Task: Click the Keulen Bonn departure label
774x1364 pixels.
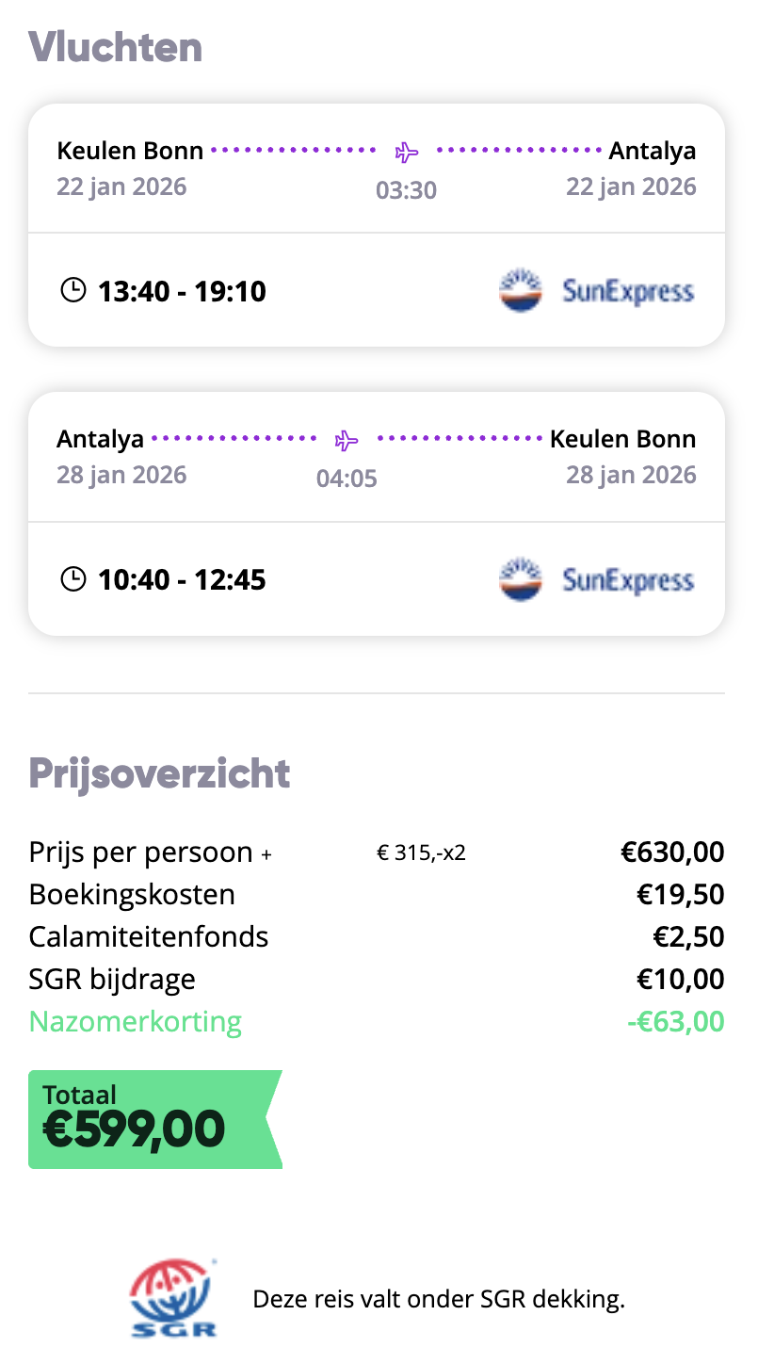Action: (x=130, y=151)
